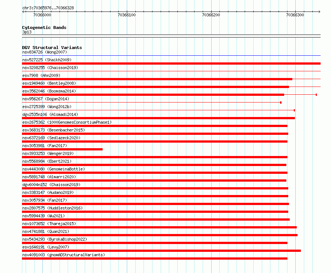This screenshot has height=273, width=331.
Task: Click the chr3:70365976..70366328 range label
Action: click(x=48, y=8)
